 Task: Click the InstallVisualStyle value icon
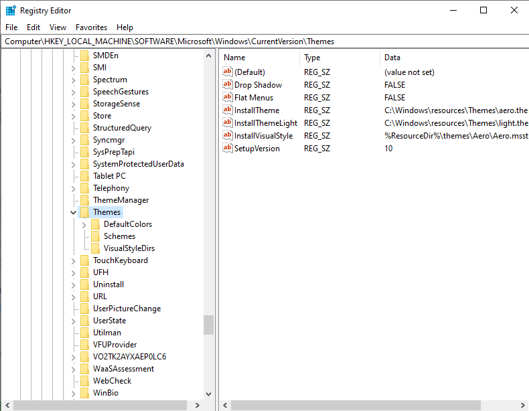[x=228, y=135]
